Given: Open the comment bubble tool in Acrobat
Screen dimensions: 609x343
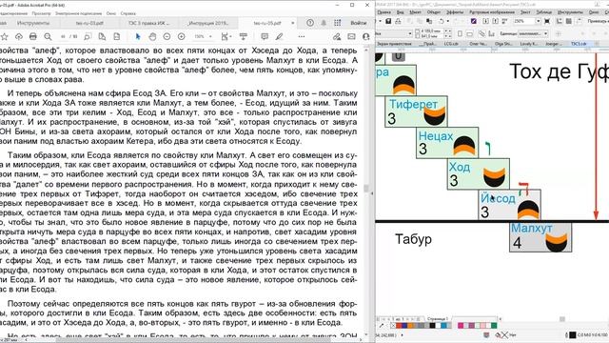Looking at the screenshot, I should coord(265,36).
